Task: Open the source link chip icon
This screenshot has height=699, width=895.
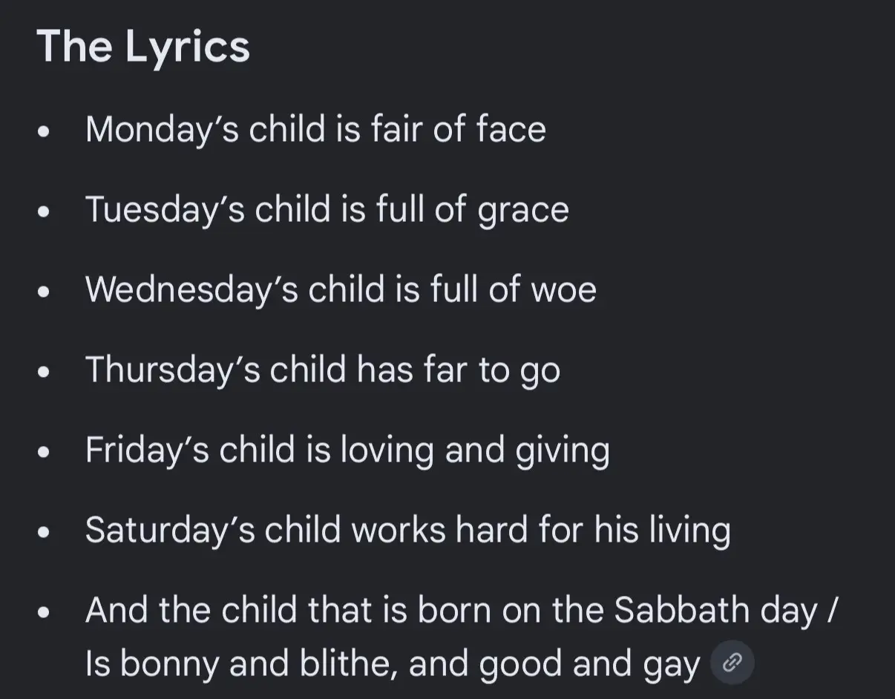Action: pyautogui.click(x=732, y=662)
